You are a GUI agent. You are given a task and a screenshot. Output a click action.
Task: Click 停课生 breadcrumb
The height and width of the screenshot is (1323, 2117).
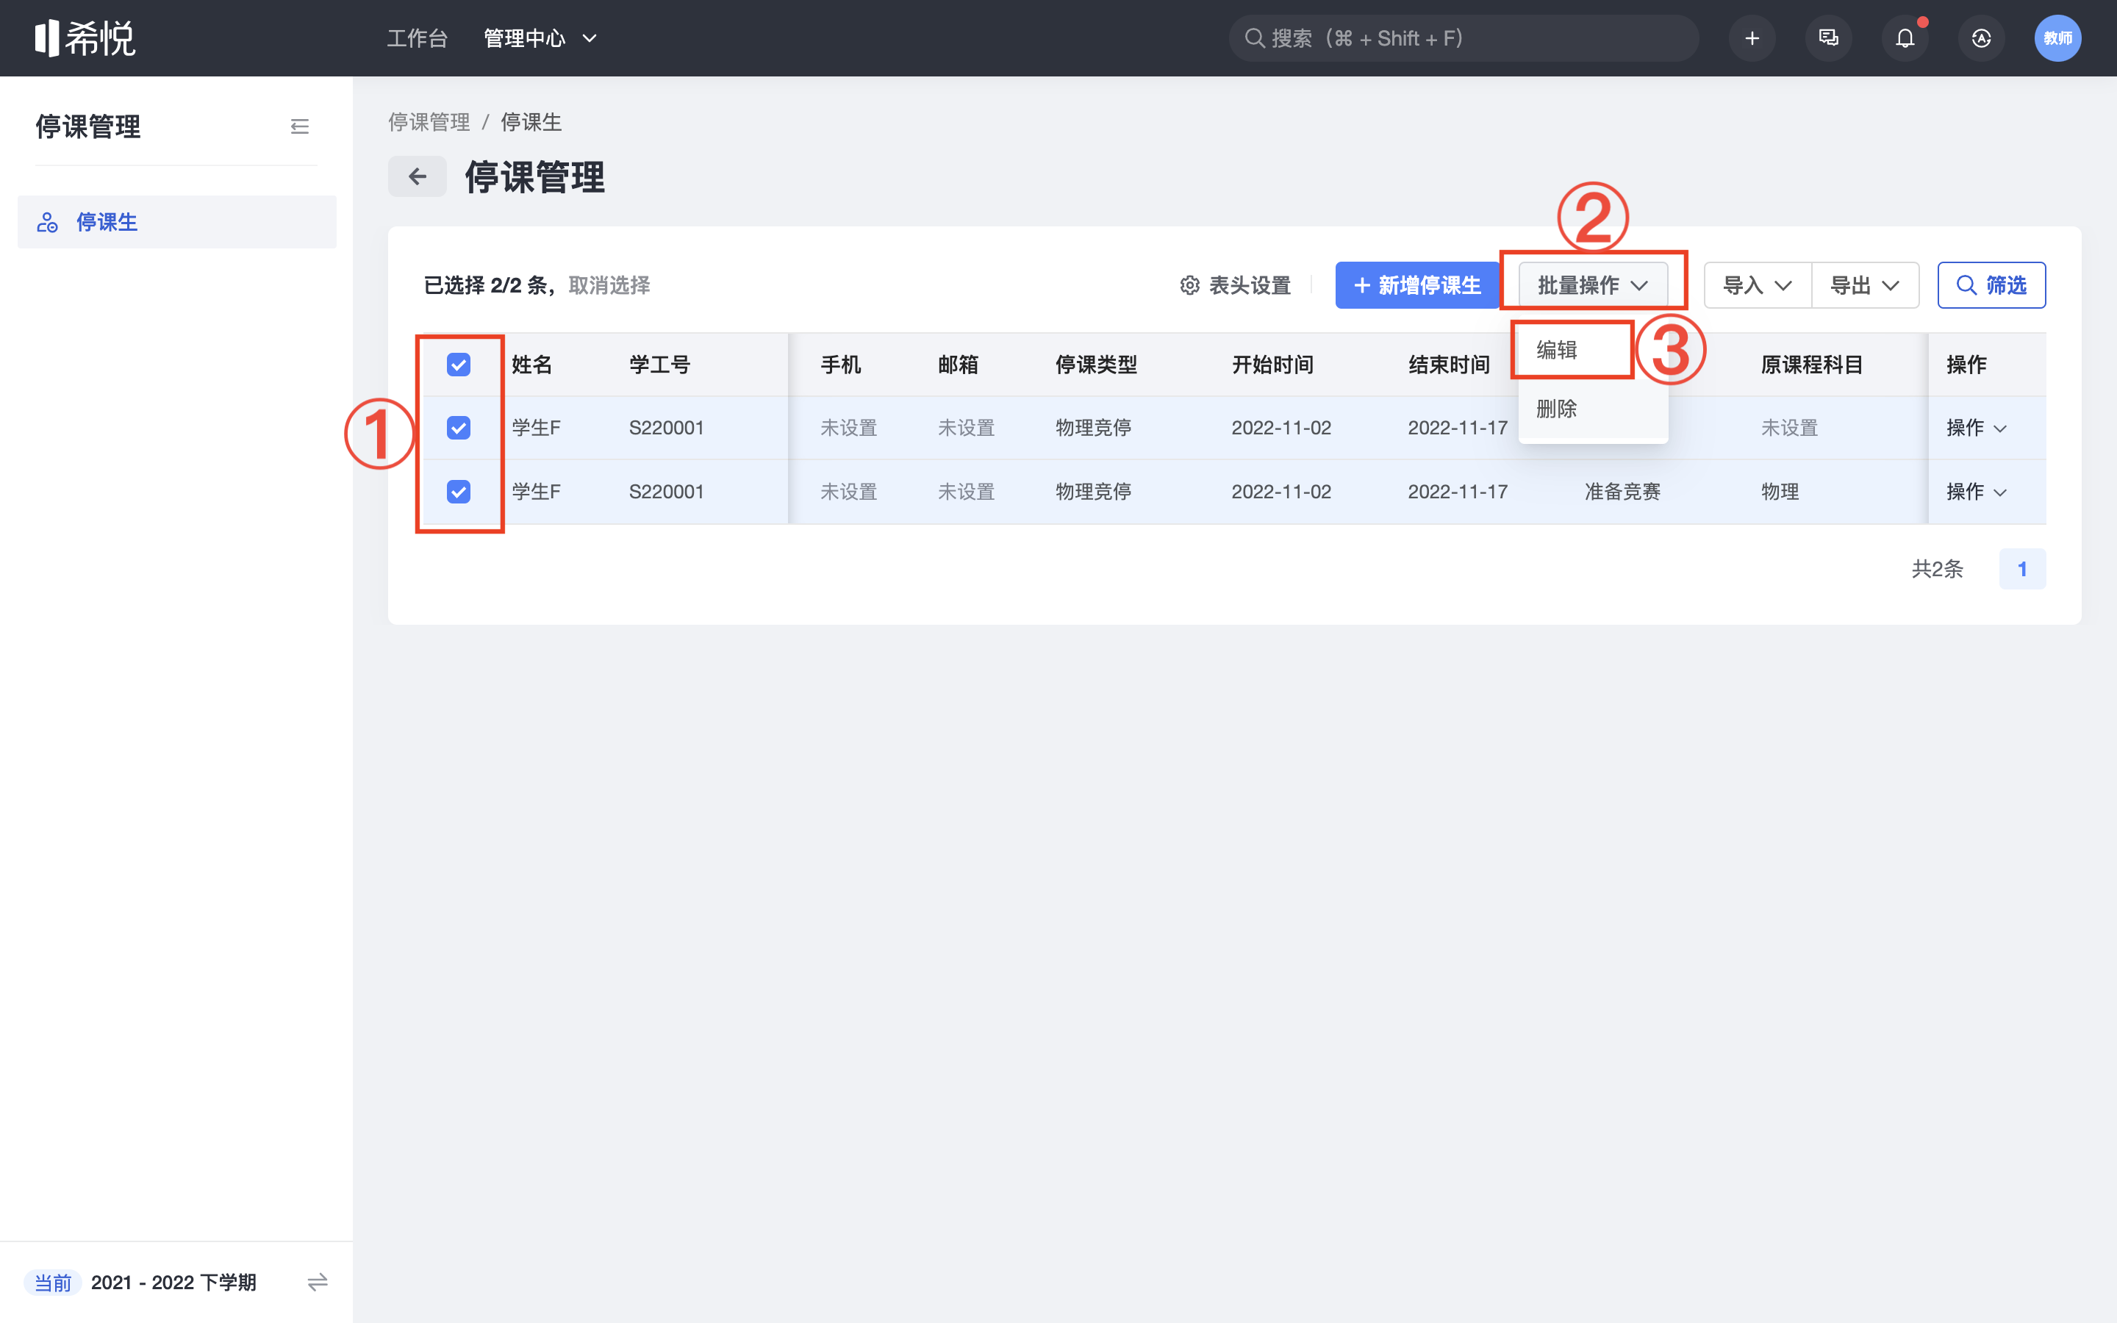click(531, 121)
